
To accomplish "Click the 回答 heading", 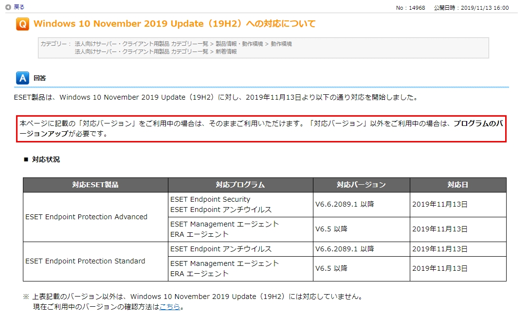I will pyautogui.click(x=39, y=78).
